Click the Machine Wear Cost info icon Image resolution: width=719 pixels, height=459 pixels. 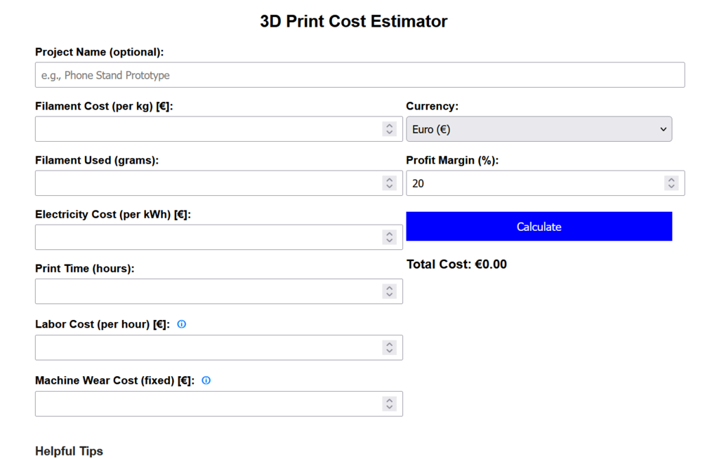tap(206, 380)
